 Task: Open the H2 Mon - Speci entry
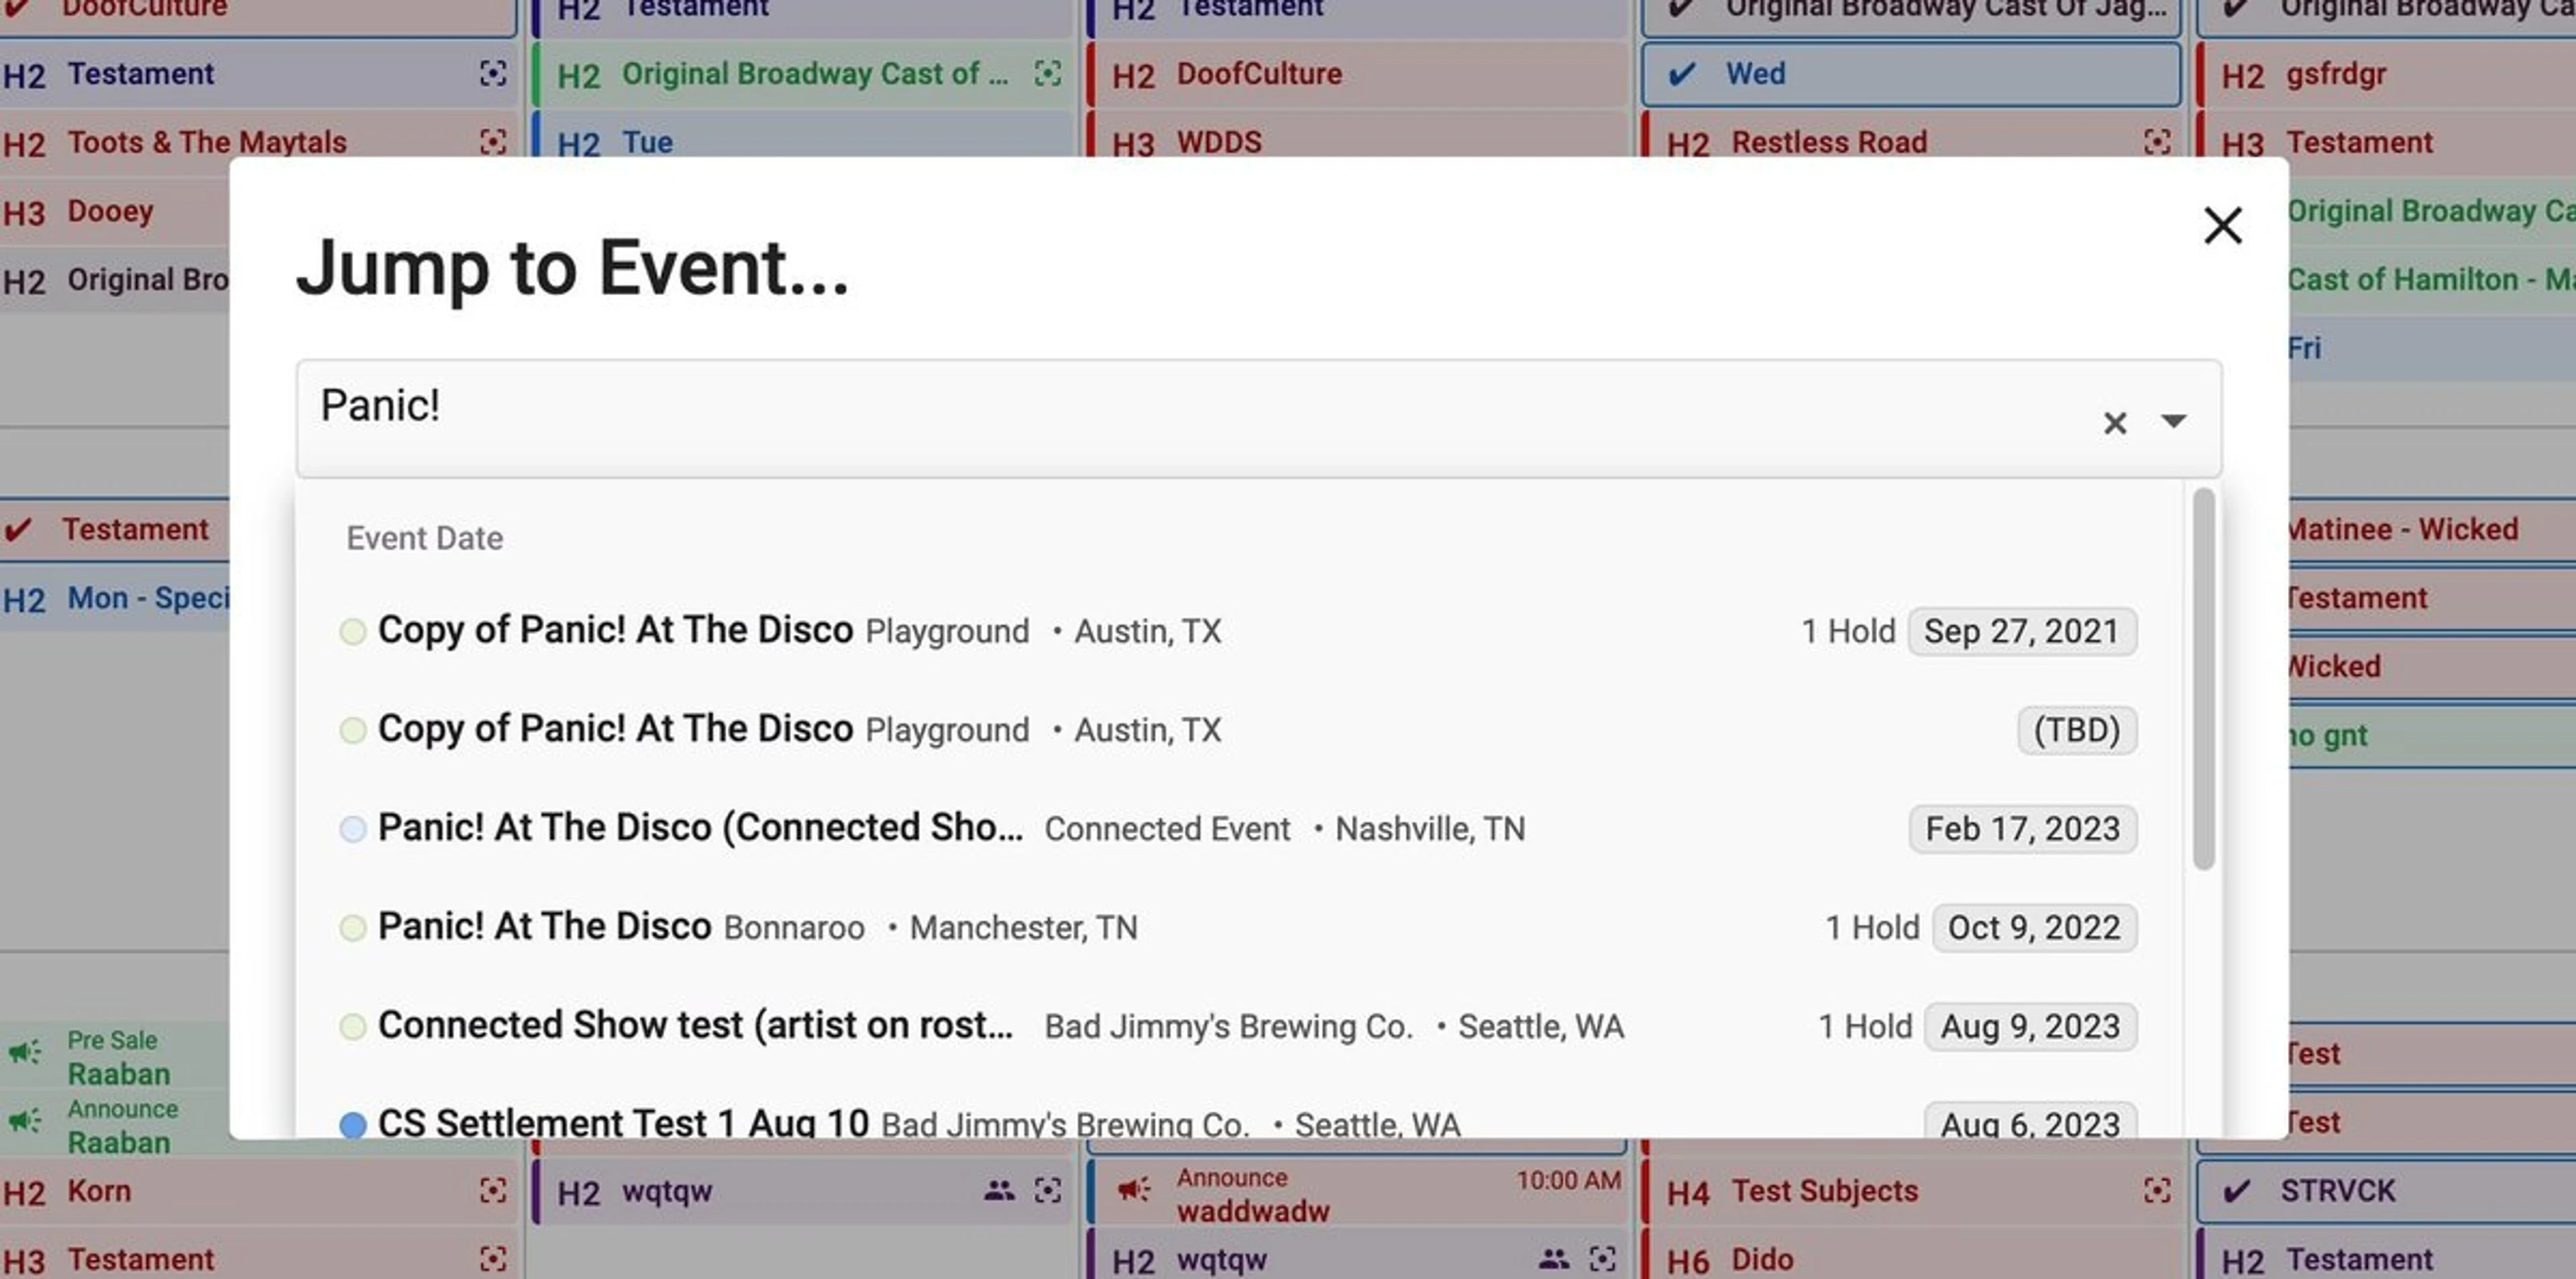pos(115,598)
